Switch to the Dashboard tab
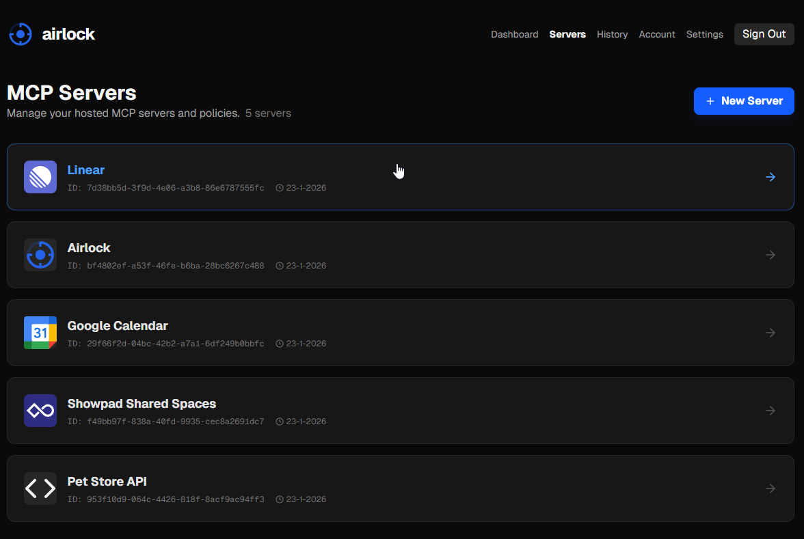 point(515,34)
